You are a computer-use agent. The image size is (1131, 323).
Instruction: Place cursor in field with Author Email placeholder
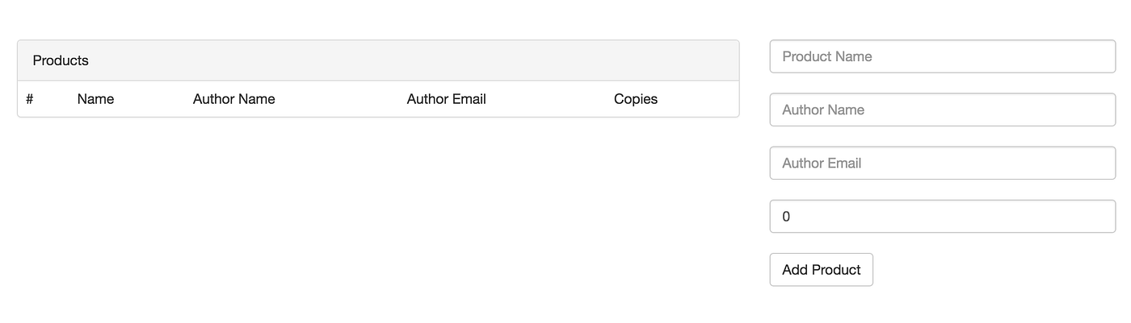[943, 163]
